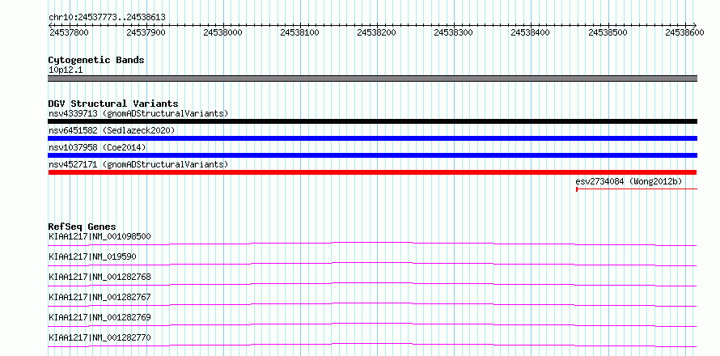720x356 pixels.
Task: Click the black nsv4339713 variant bar
Action: pyautogui.click(x=372, y=121)
